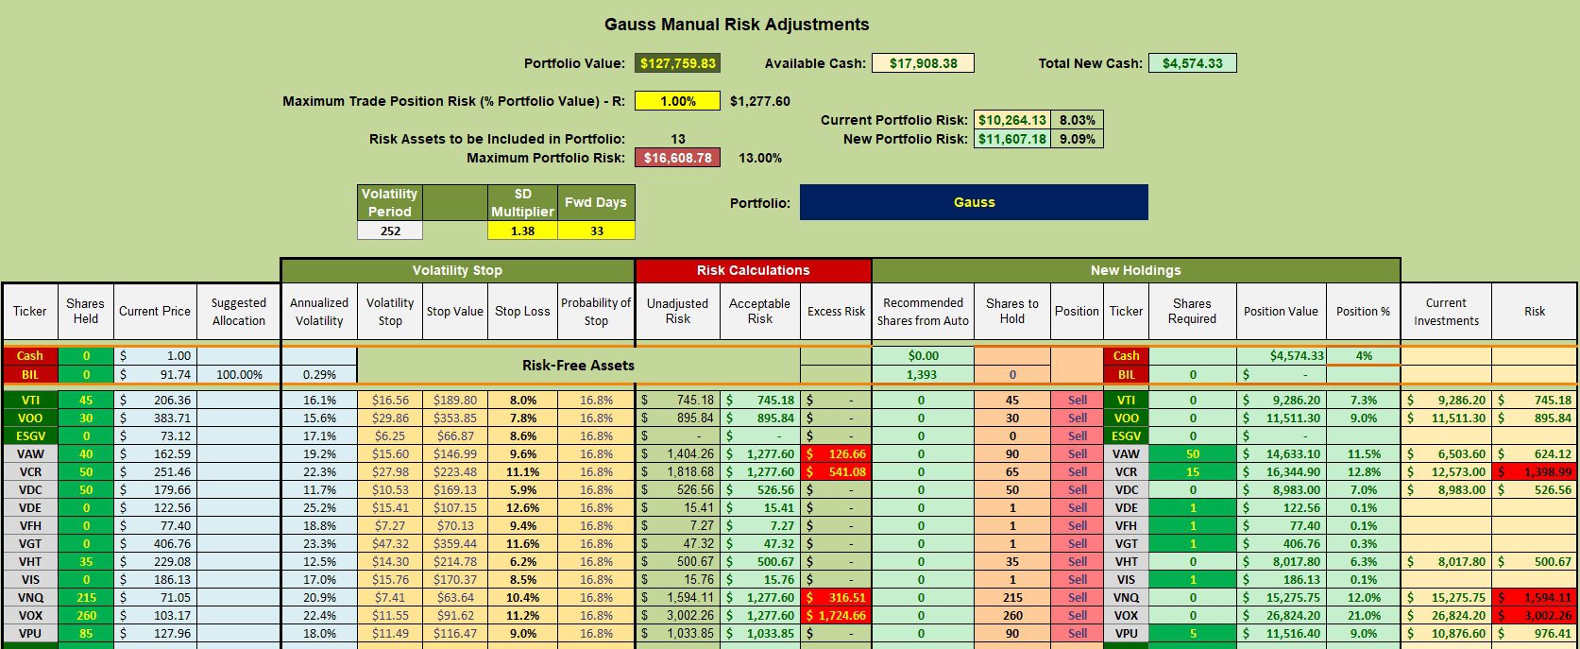Click the Sell position cell for VTI
Image resolution: width=1580 pixels, height=649 pixels.
pyautogui.click(x=1077, y=401)
